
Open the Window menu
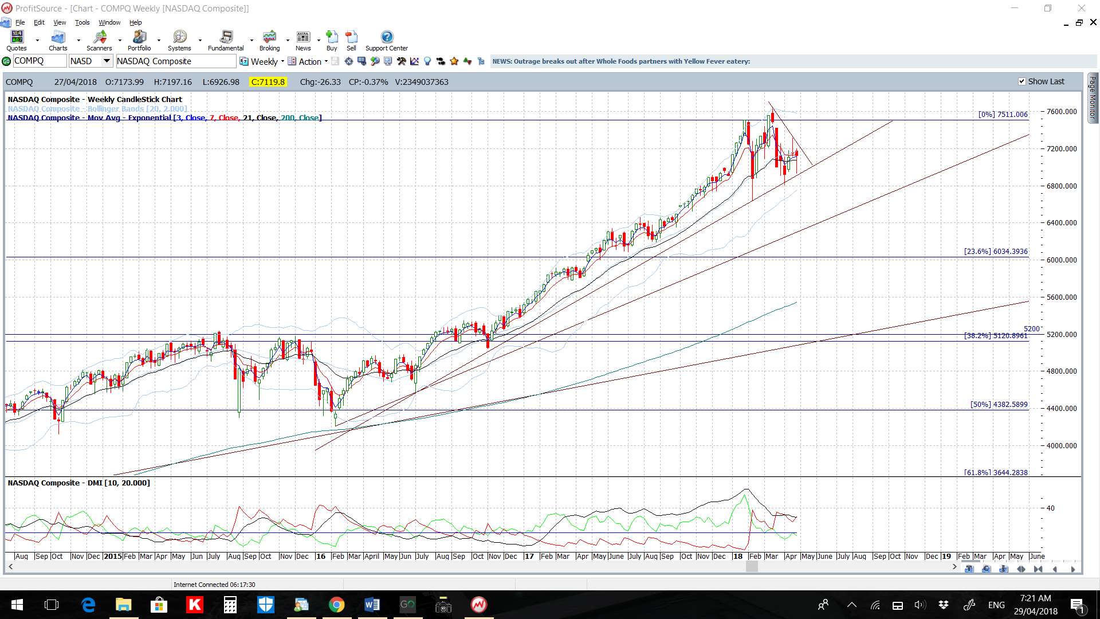coord(109,22)
